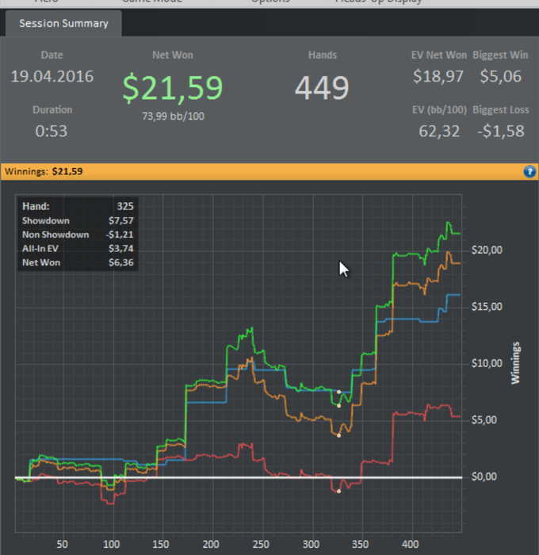The height and width of the screenshot is (555, 539).
Task: Click the 250 label on the x-axis
Action: (261, 544)
